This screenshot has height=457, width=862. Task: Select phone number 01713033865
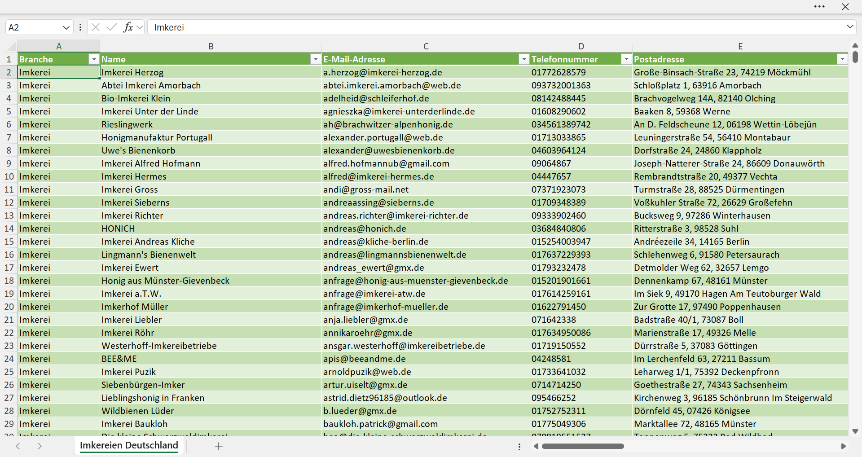point(581,137)
